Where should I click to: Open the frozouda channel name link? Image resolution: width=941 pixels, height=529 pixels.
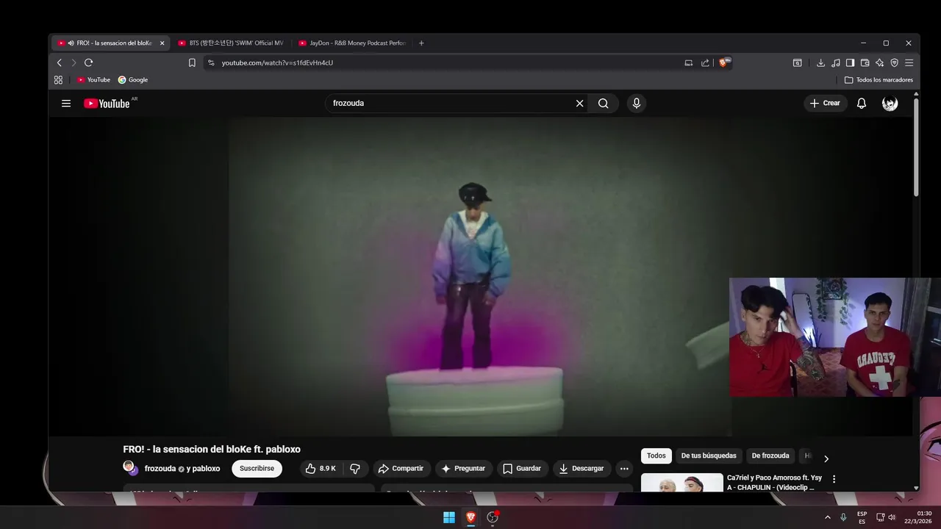click(160, 469)
